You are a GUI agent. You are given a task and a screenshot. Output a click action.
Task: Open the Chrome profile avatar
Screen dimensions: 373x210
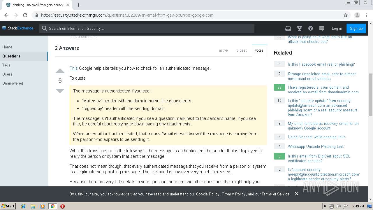tap(357, 15)
